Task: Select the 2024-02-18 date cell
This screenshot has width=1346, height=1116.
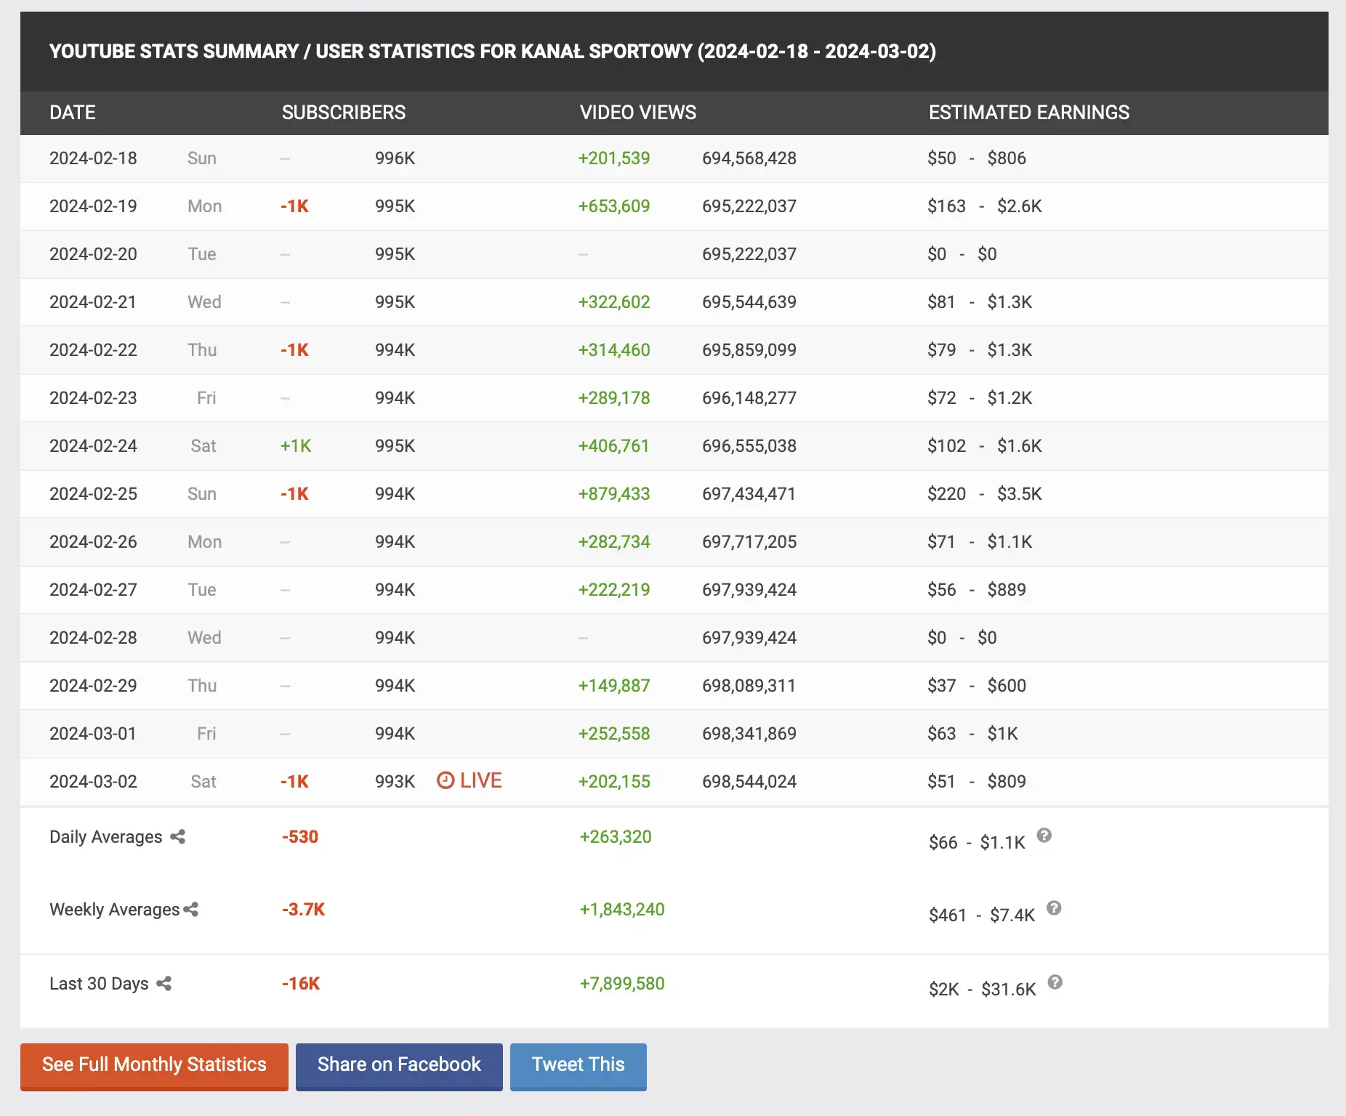Action: coord(93,158)
